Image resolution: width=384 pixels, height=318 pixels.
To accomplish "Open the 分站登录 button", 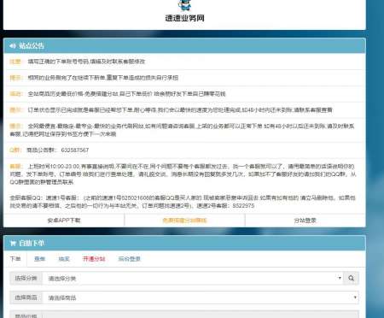I will click(305, 221).
